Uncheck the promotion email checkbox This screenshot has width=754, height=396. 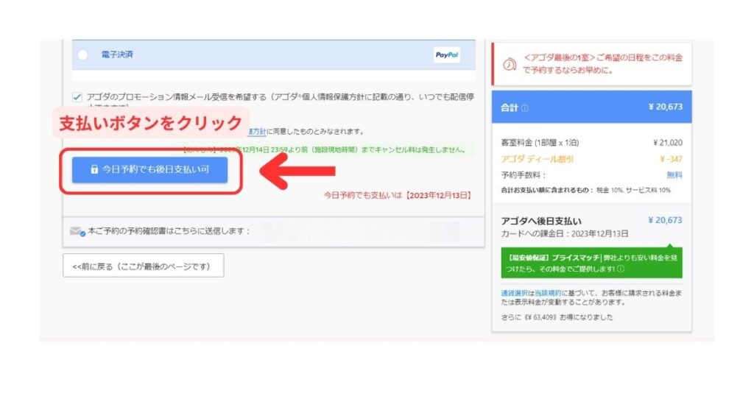click(77, 97)
